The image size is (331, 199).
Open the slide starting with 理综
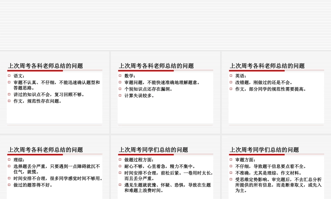[x=55, y=167]
